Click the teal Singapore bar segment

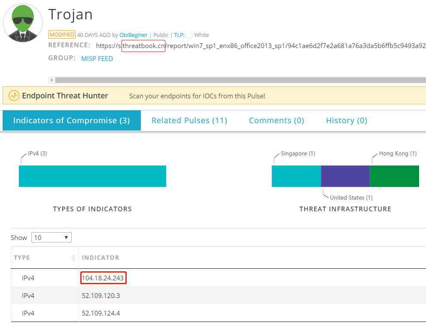click(296, 176)
